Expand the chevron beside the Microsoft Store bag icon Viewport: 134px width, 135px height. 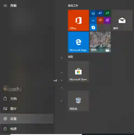62,73
